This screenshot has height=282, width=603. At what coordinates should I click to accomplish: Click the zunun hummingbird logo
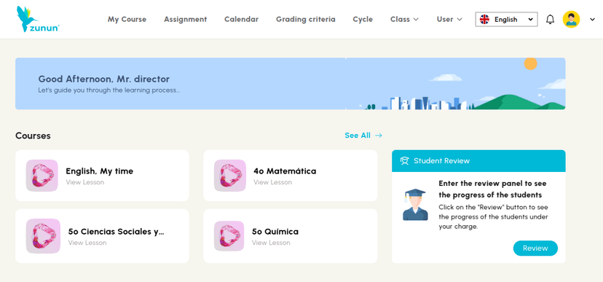[x=38, y=19]
